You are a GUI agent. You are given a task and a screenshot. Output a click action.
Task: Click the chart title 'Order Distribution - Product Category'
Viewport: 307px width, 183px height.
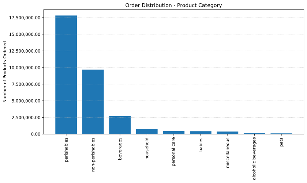coord(173,5)
